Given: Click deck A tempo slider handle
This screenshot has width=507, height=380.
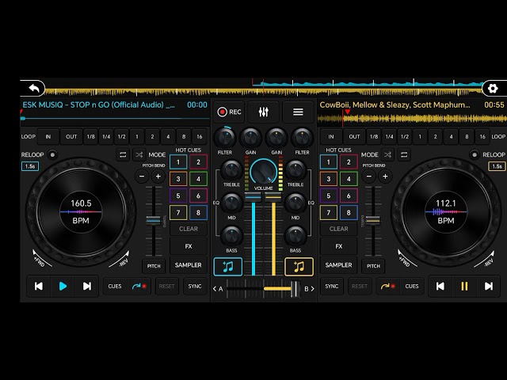Looking at the screenshot, I should (153, 220).
